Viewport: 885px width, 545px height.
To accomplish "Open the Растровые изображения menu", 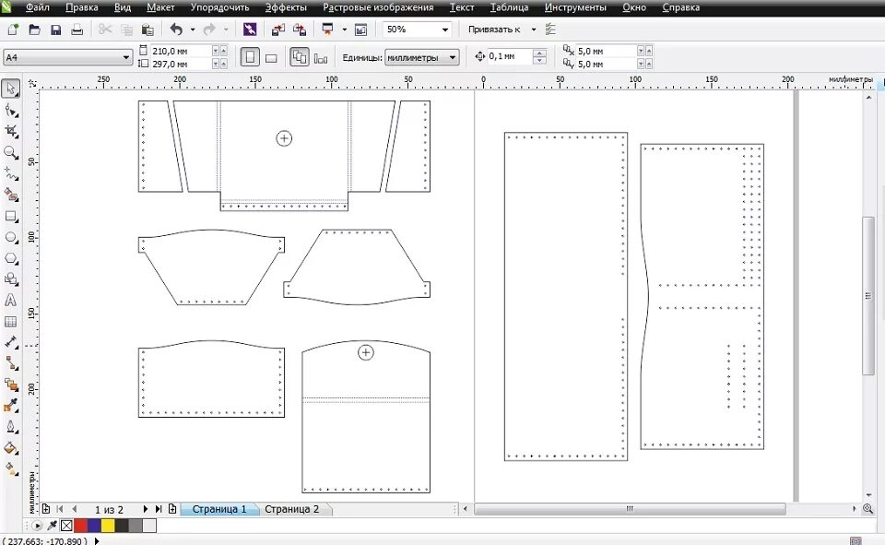I will pos(378,7).
